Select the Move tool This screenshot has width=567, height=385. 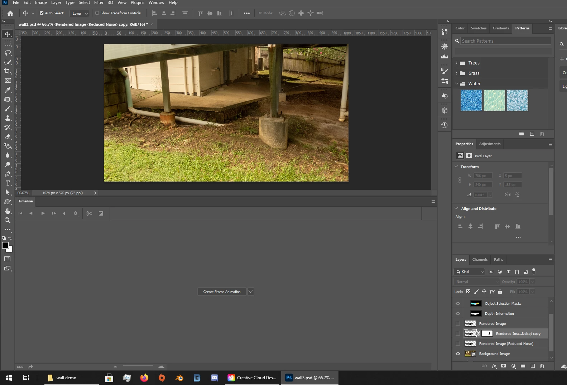coord(8,34)
